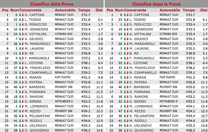Select S. PATERA name in Classifica della Prova
This screenshot has width=208, height=132.
click(33, 82)
